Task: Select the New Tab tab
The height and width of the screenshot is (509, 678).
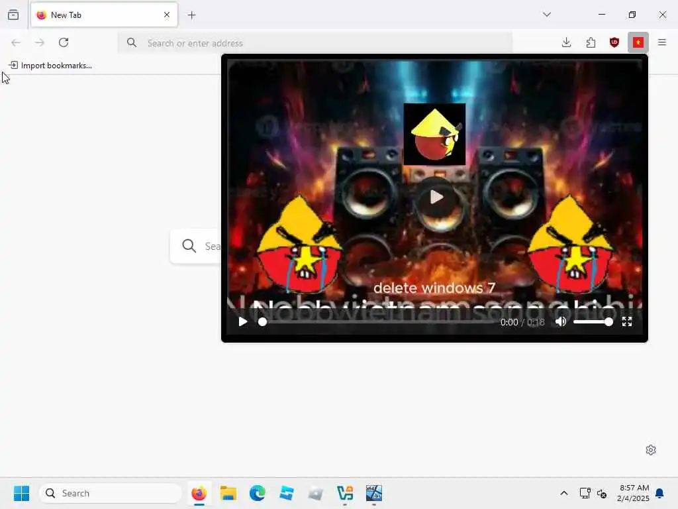Action: [x=104, y=15]
